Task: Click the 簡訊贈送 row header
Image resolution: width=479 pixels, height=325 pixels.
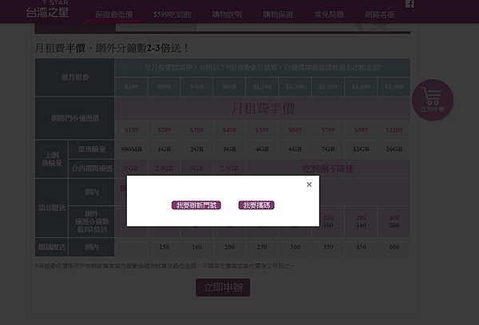Action: pyautogui.click(x=52, y=247)
